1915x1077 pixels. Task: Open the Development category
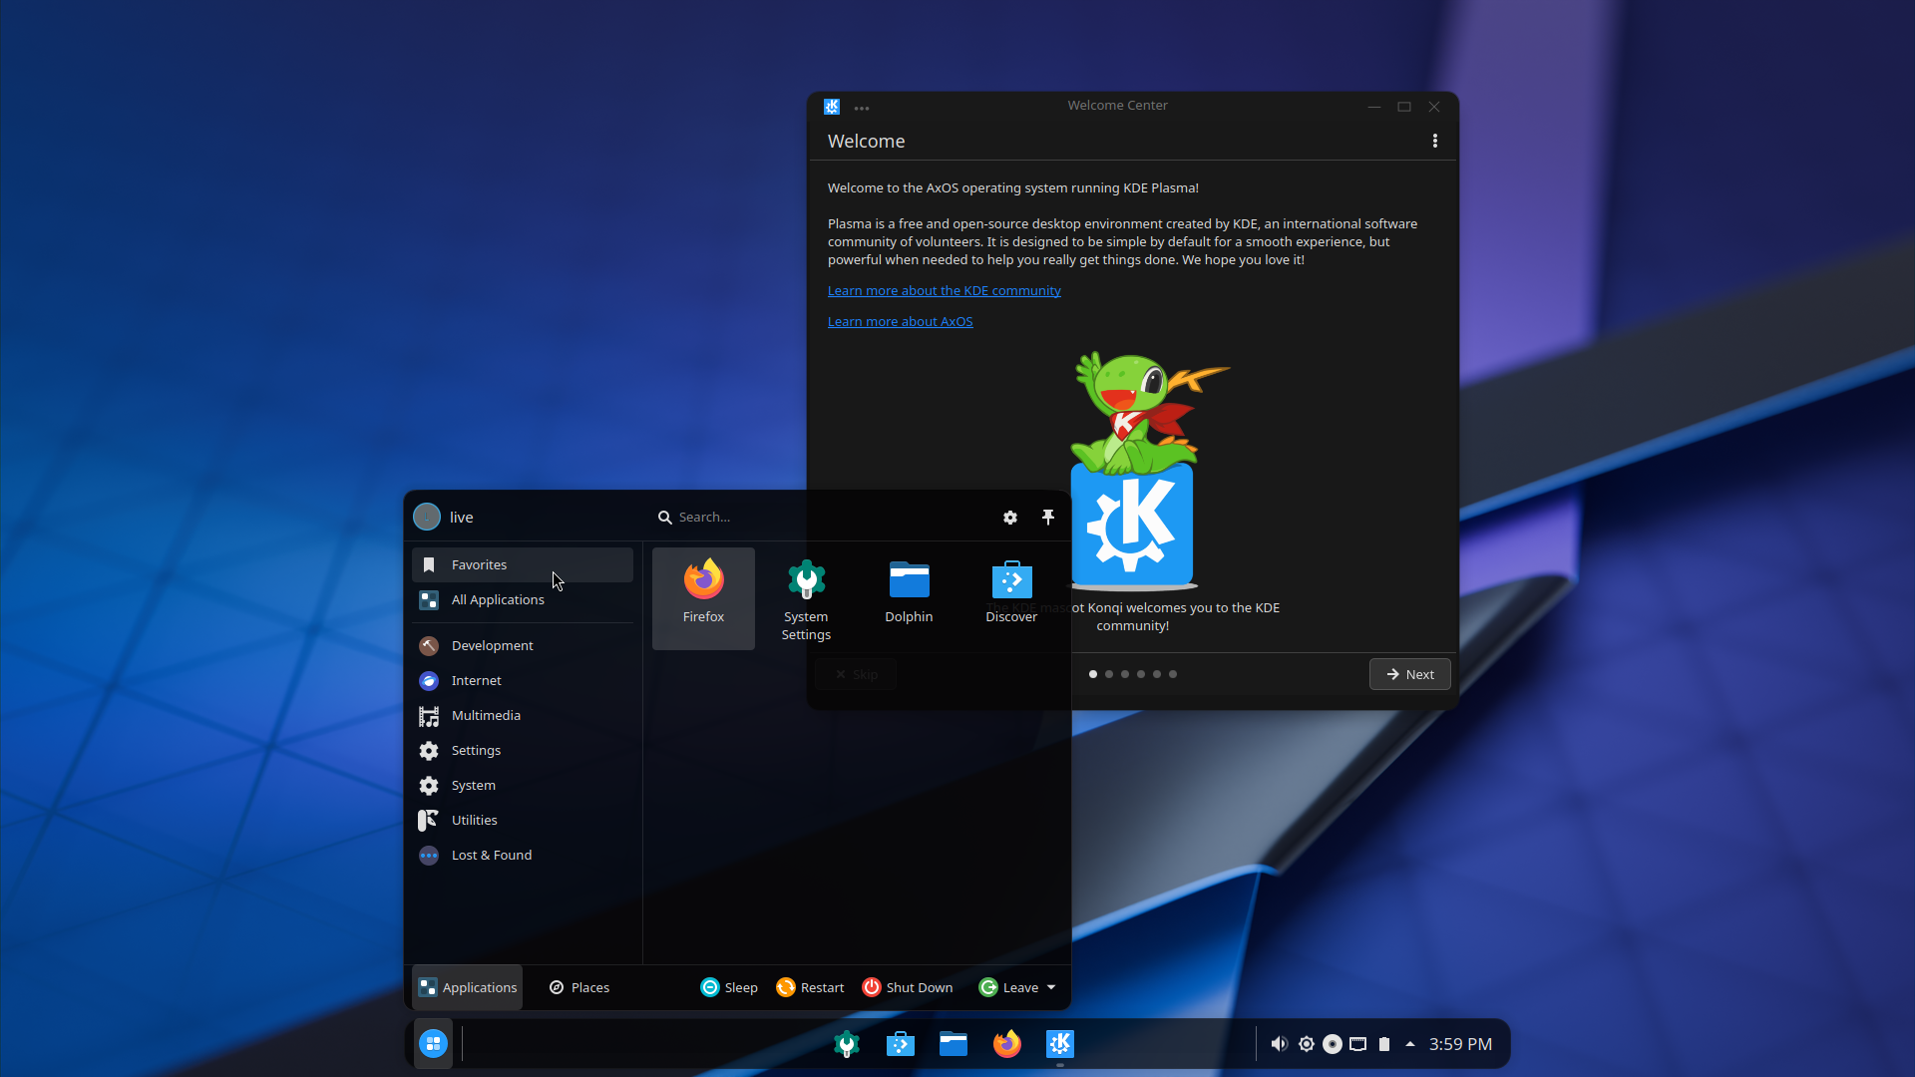[523, 645]
